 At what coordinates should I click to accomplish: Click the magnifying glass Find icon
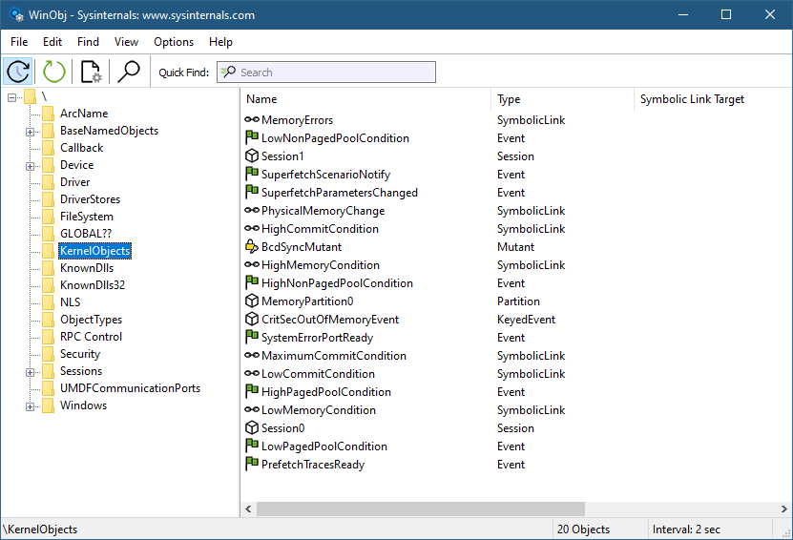(x=128, y=72)
